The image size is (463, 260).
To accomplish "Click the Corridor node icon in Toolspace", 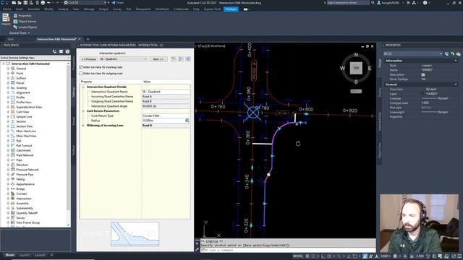I will (13, 194).
